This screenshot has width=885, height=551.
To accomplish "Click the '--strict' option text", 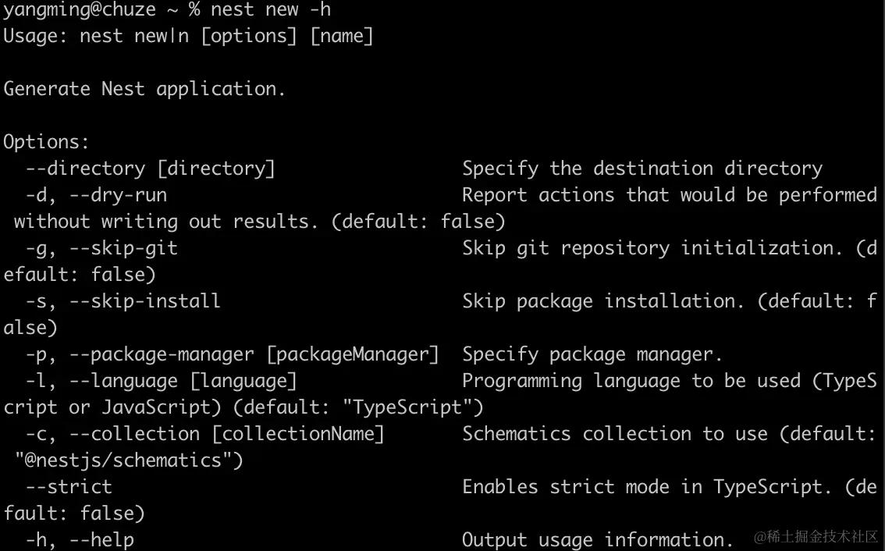I will tap(69, 487).
